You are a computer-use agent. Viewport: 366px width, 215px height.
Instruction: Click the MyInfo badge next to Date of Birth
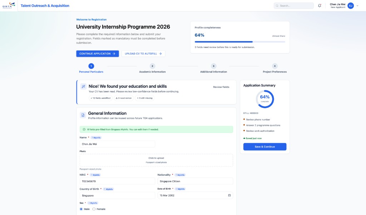pyautogui.click(x=180, y=189)
